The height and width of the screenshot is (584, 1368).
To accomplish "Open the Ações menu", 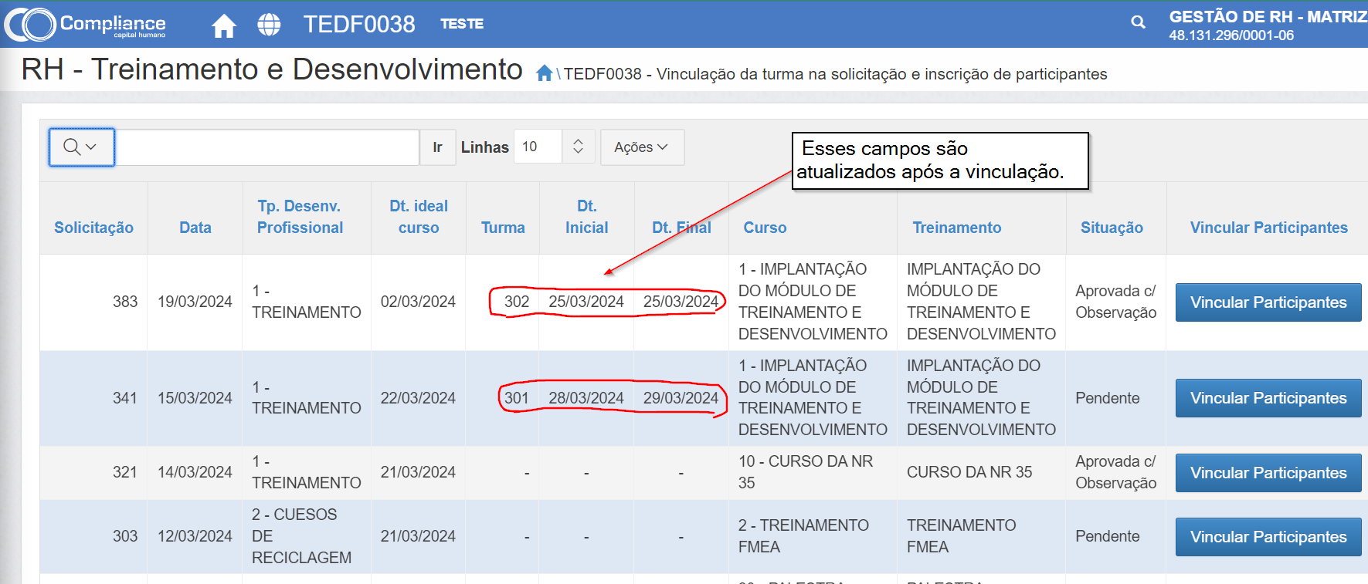I will pos(641,147).
